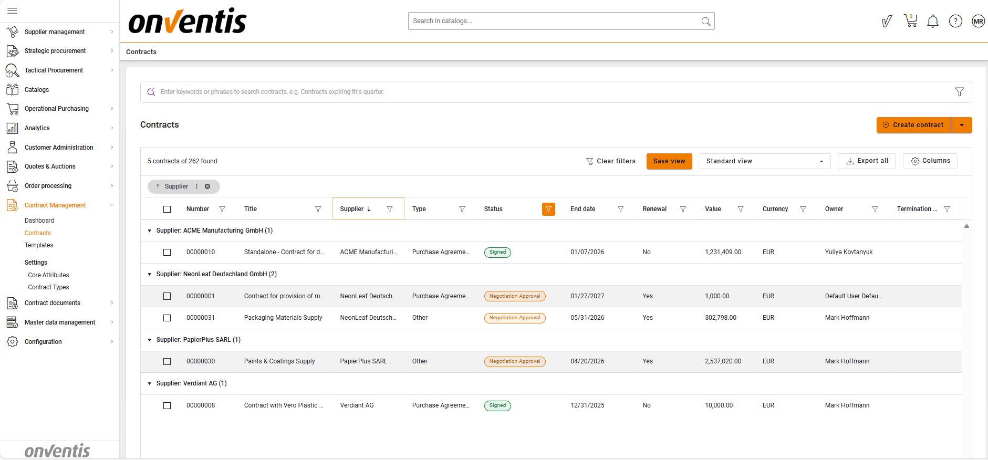Click the Save view button
The width and height of the screenshot is (988, 460).
(669, 161)
